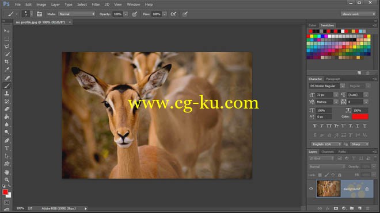This screenshot has width=380, height=213.
Task: Click the red text Color swatch
Action: (x=360, y=117)
